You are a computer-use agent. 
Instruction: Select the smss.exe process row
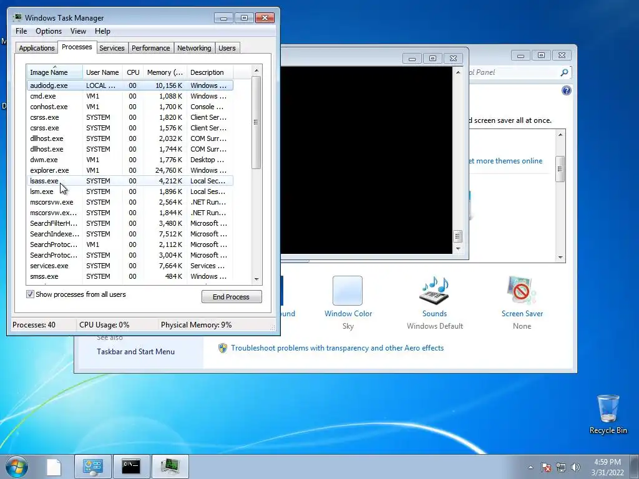(x=130, y=276)
